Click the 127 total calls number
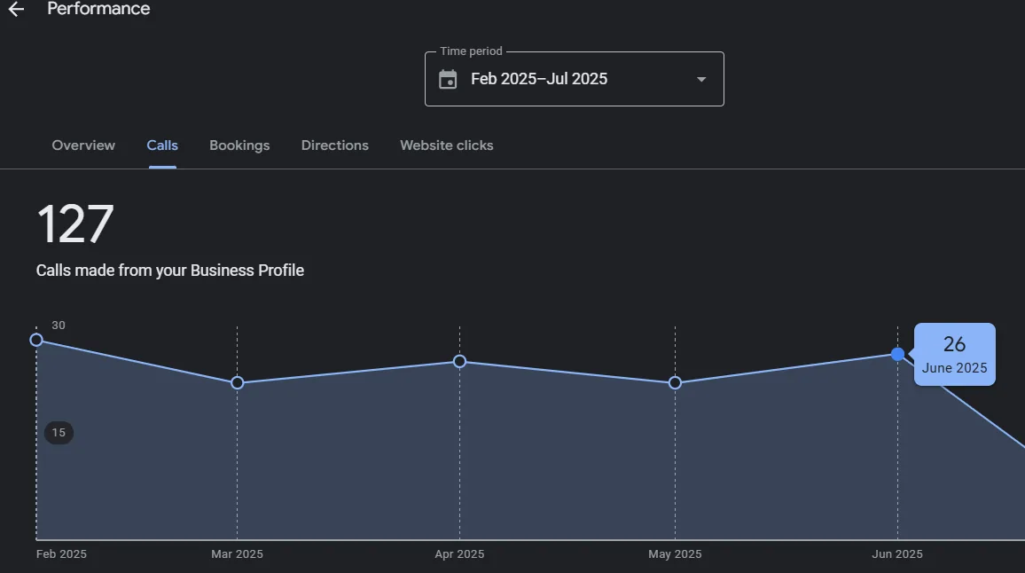 click(75, 224)
